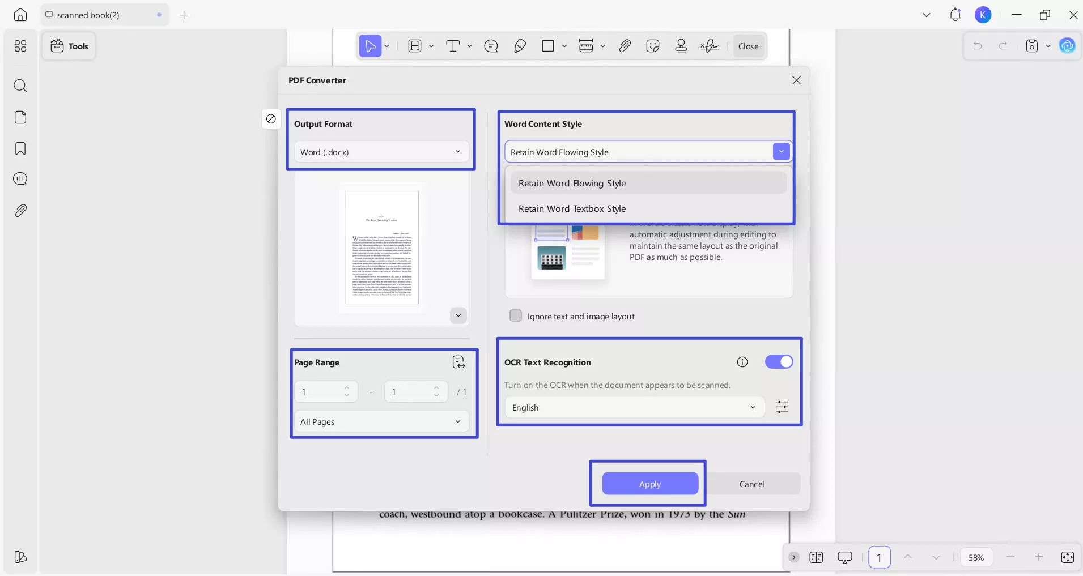Select the signature tool icon

[709, 46]
